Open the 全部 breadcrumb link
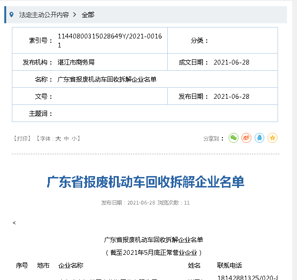Viewport: 297px width, 280px height. 88,15
